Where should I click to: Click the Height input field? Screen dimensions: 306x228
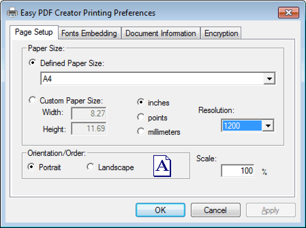coord(89,128)
